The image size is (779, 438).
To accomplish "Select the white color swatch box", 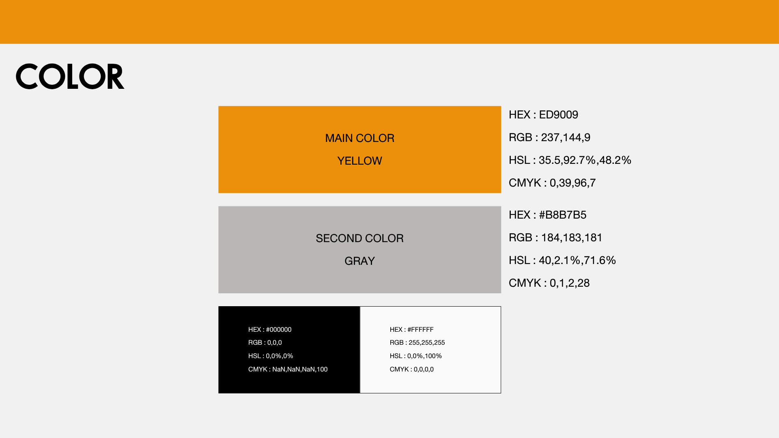I will click(x=430, y=350).
